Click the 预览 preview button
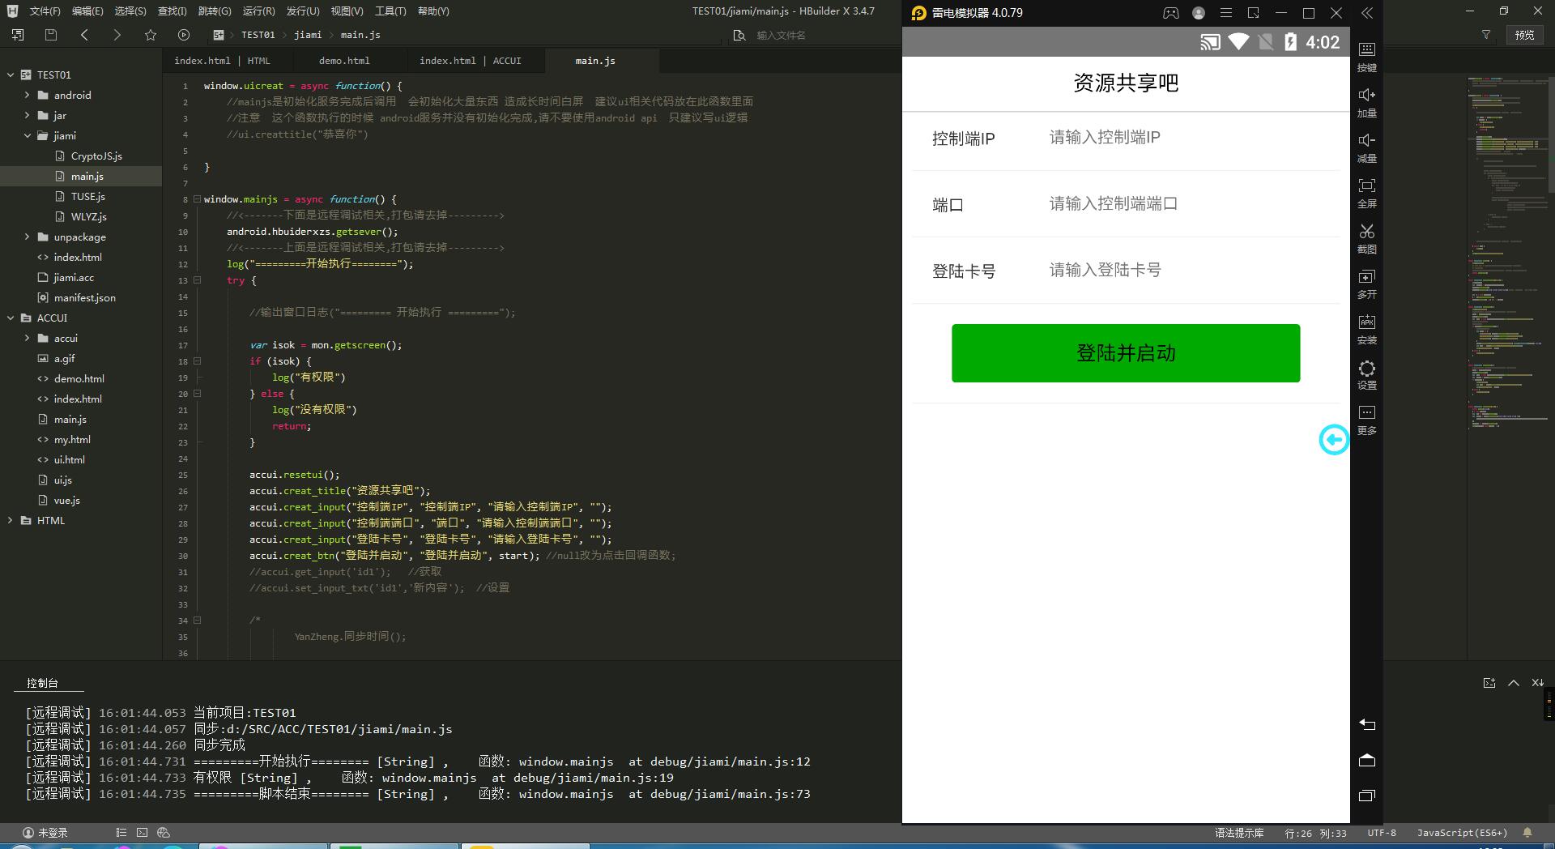The height and width of the screenshot is (849, 1555). (x=1525, y=35)
